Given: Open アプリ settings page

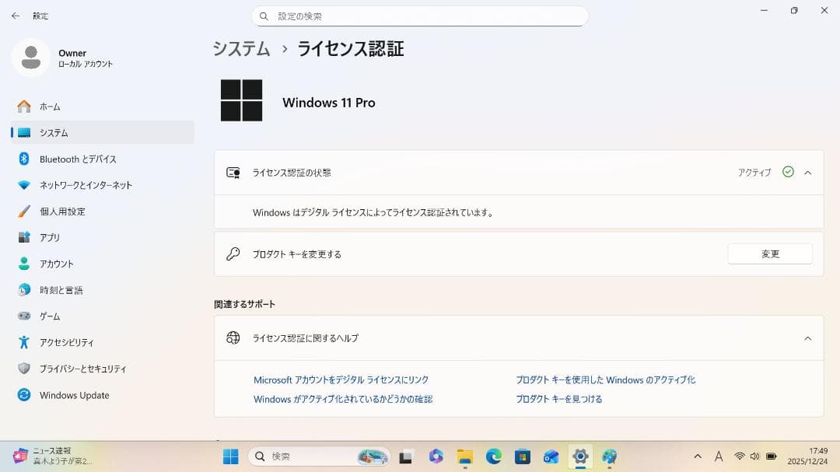Looking at the screenshot, I should (103, 237).
